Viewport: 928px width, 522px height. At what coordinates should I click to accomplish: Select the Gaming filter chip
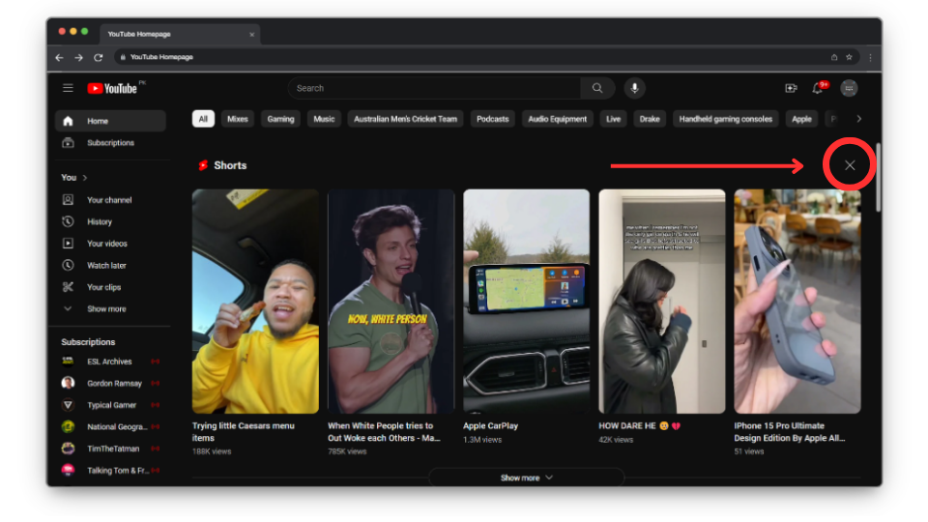280,119
